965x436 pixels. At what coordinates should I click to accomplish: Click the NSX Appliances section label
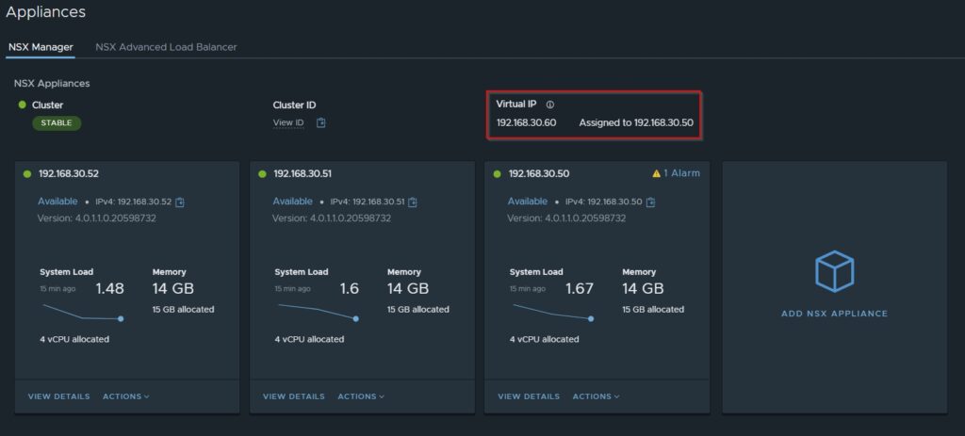pyautogui.click(x=52, y=84)
